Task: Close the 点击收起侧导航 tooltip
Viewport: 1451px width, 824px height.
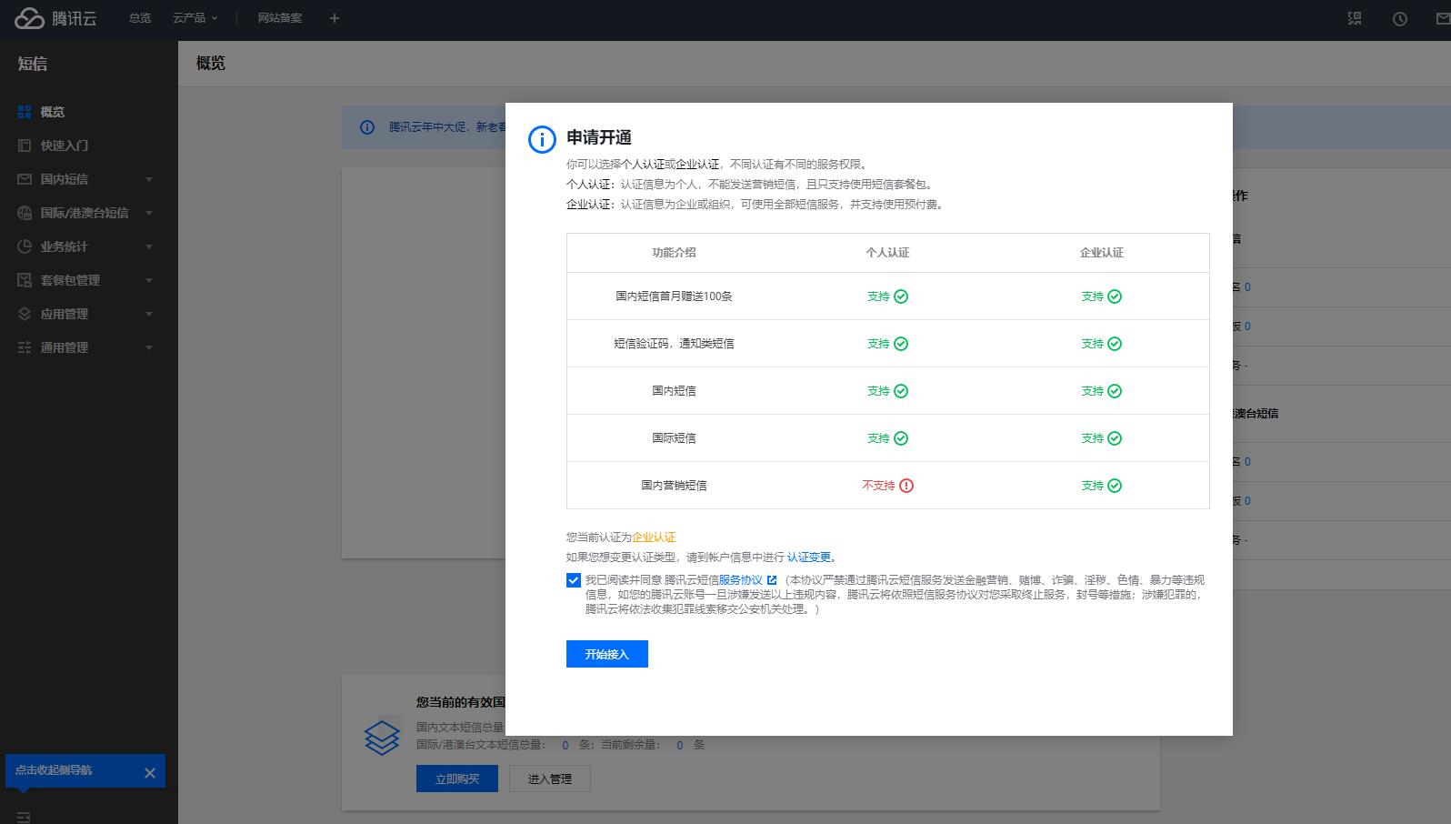Action: click(150, 773)
